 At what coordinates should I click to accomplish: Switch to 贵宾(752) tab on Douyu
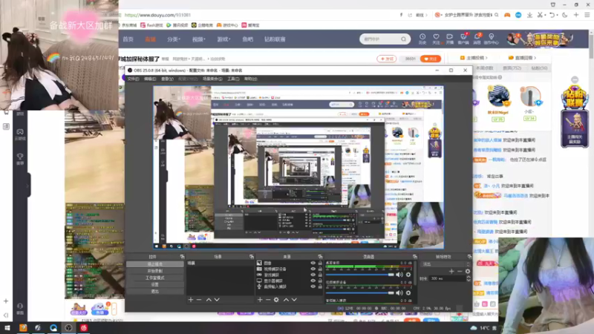coord(512,68)
